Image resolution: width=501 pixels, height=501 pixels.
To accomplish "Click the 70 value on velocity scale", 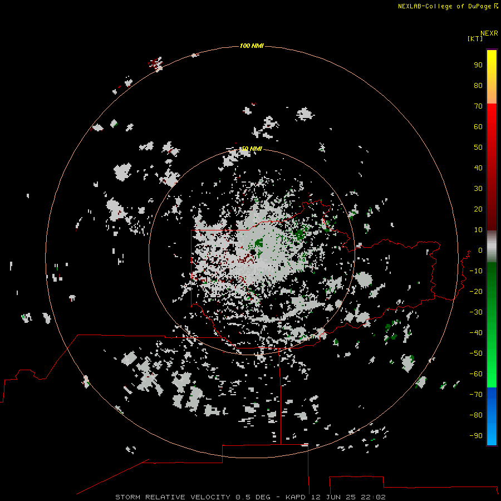I will point(478,106).
